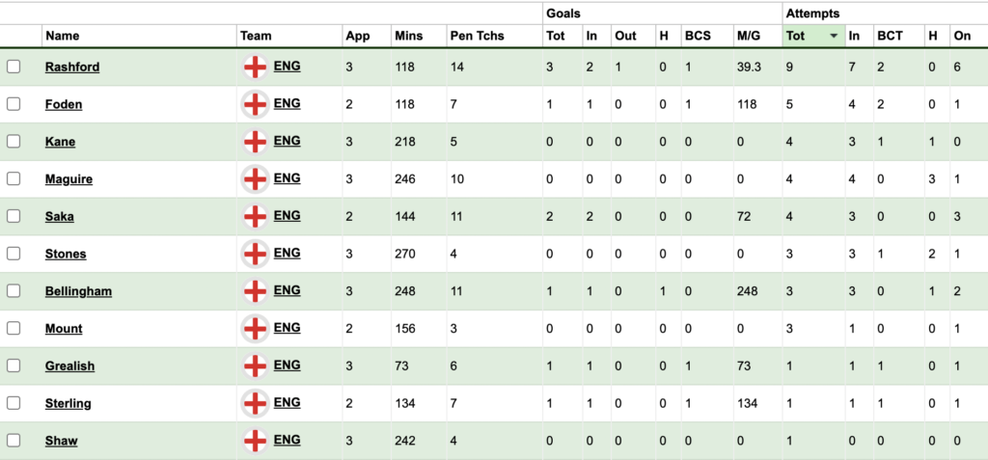The width and height of the screenshot is (988, 460).
Task: Click the England flag icon in Stones' row
Action: [255, 254]
